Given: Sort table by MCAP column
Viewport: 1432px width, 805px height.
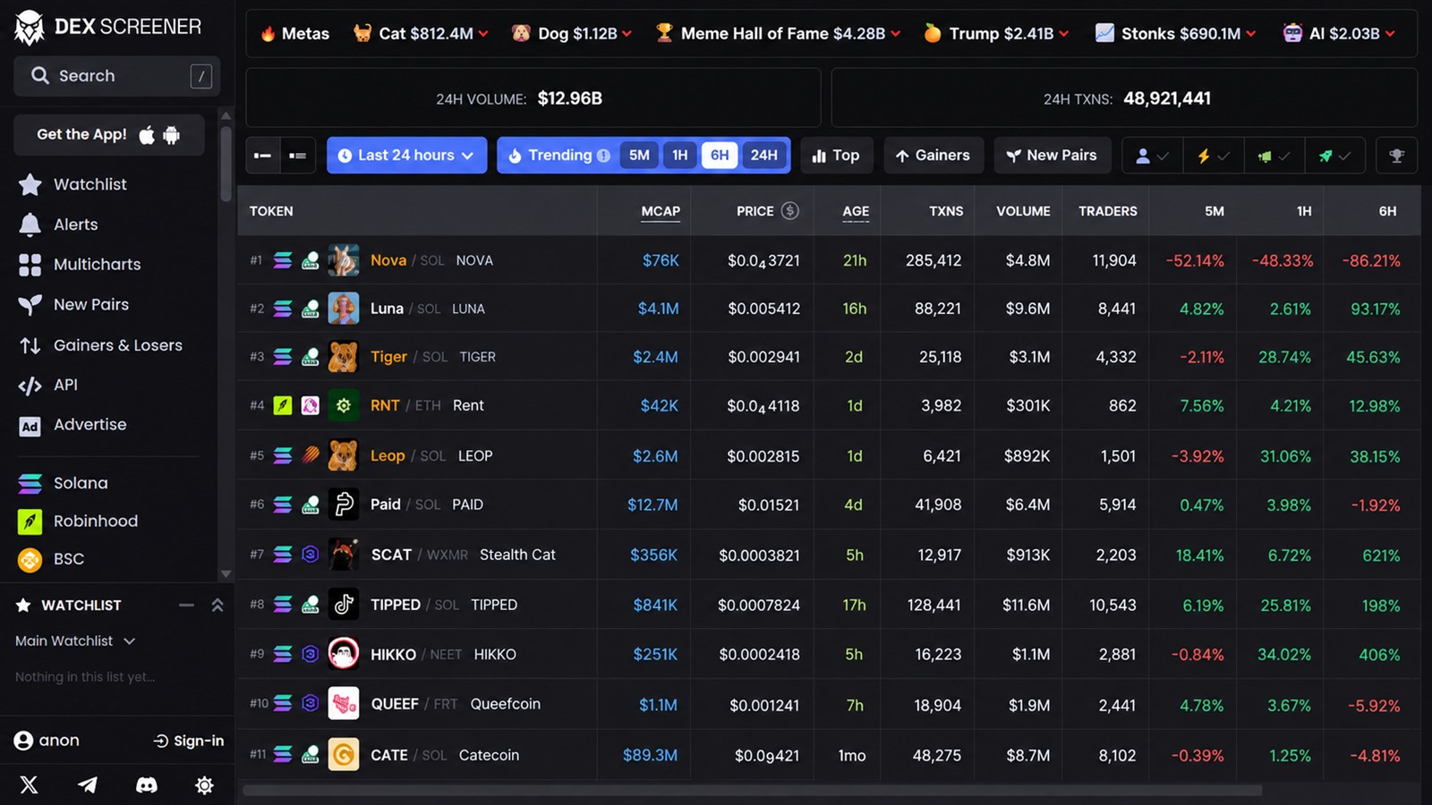Looking at the screenshot, I should click(661, 211).
